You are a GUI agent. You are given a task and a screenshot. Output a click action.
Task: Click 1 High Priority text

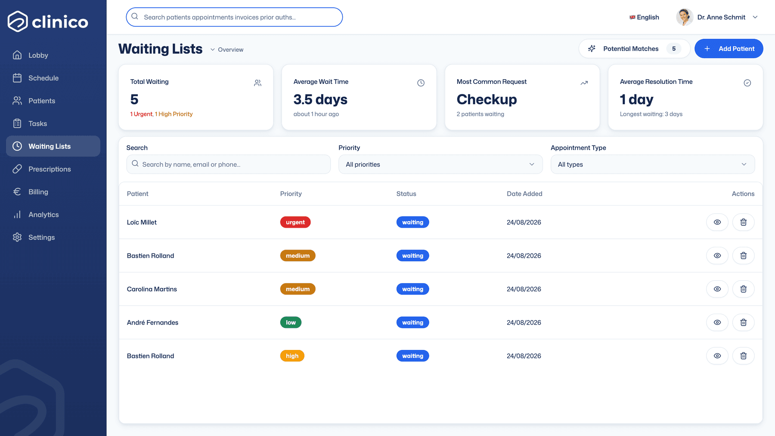(174, 114)
